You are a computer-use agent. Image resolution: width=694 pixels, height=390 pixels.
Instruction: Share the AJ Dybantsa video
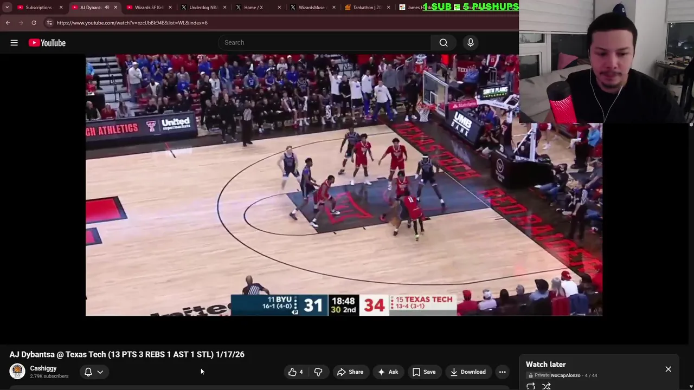[350, 372]
